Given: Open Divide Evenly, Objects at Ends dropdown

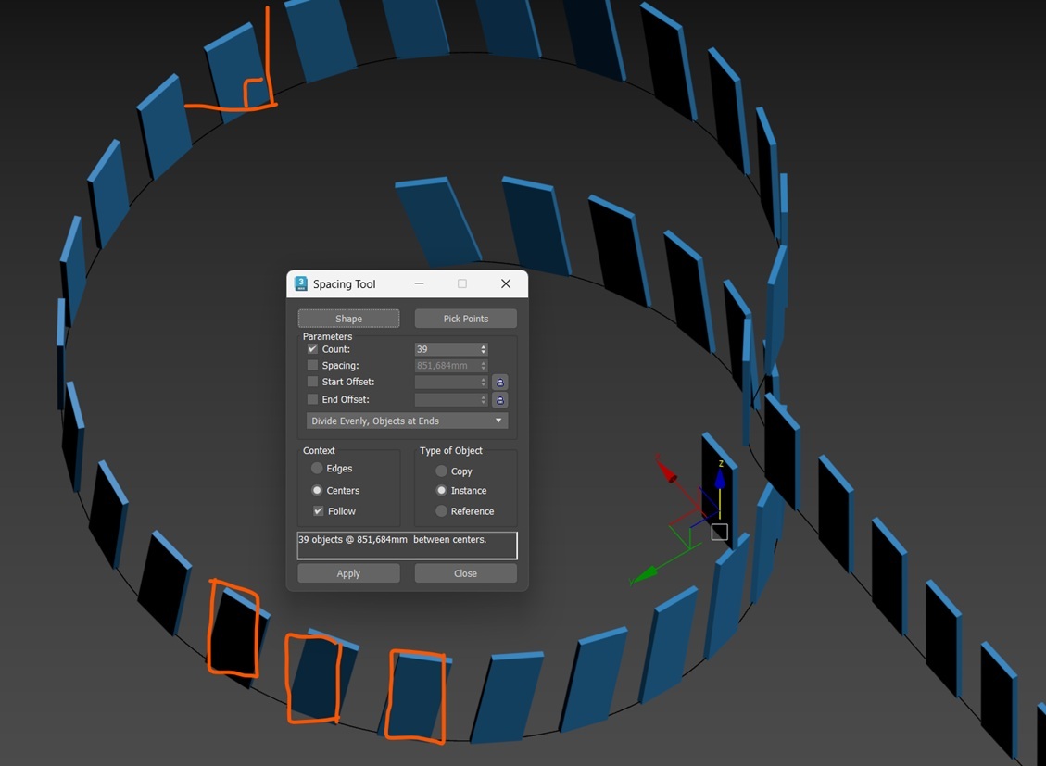Looking at the screenshot, I should (407, 421).
